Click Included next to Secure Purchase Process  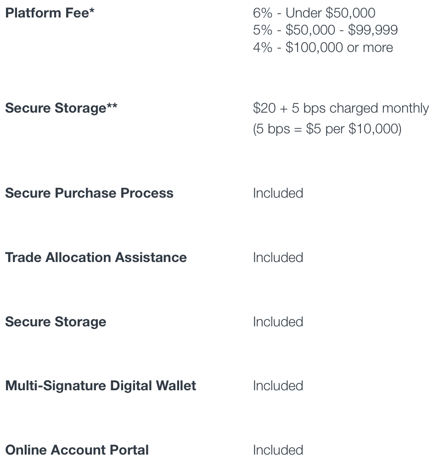pyautogui.click(x=278, y=193)
